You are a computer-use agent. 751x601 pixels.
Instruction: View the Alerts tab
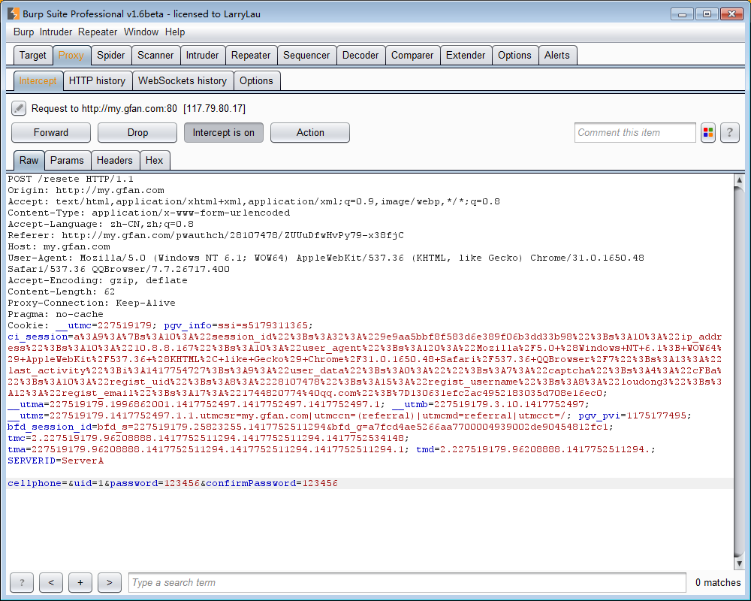click(557, 55)
